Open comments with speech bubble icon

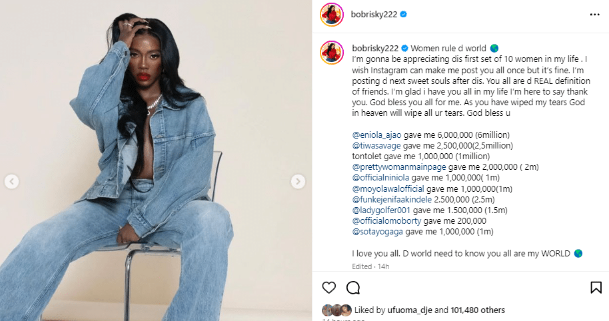pyautogui.click(x=353, y=288)
